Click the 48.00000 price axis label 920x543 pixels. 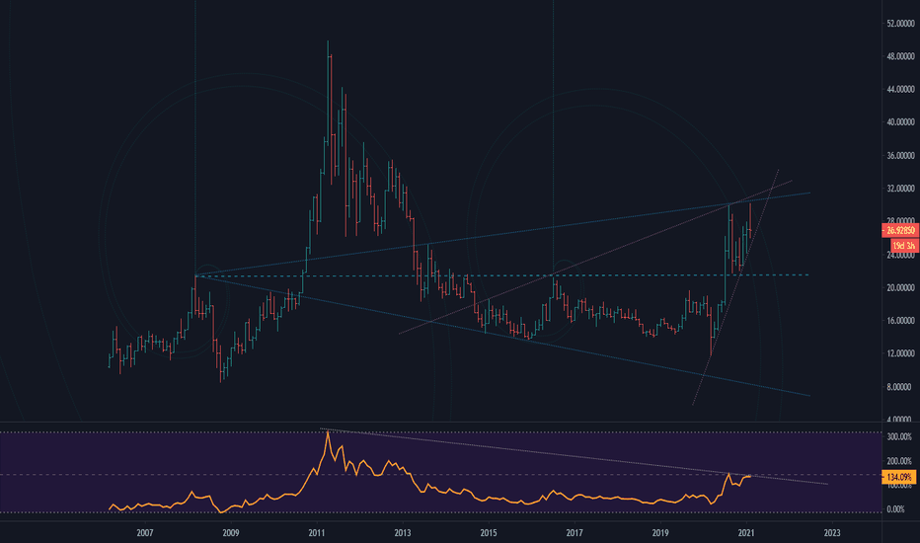pyautogui.click(x=900, y=56)
